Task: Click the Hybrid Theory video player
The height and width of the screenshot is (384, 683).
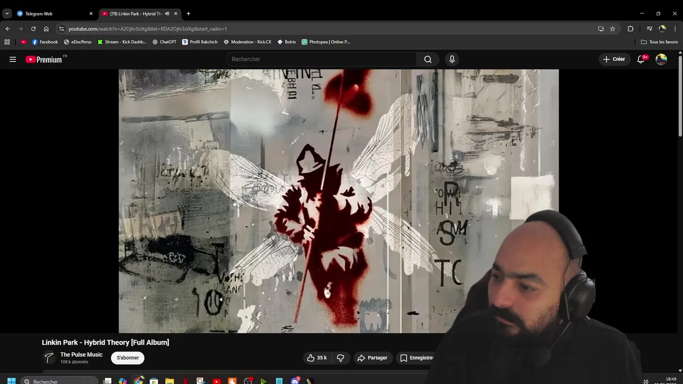Action: click(x=338, y=201)
